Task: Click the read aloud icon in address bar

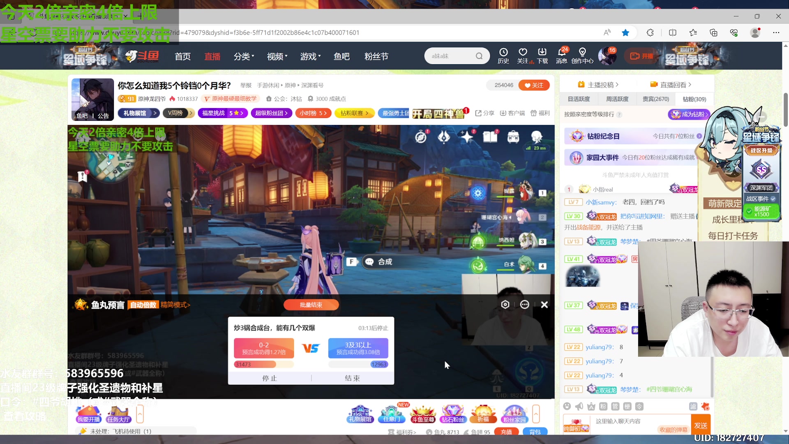Action: 607,32
